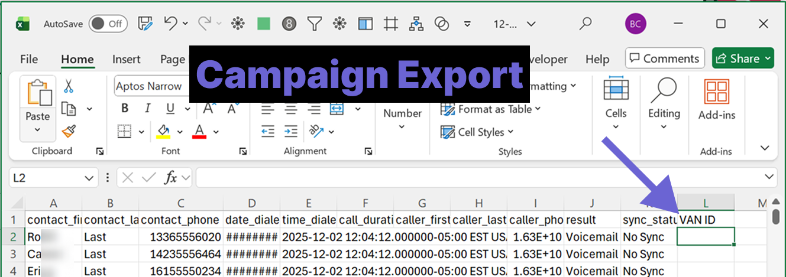786x277 pixels.
Task: Click the second snowflake icon
Action: click(340, 24)
